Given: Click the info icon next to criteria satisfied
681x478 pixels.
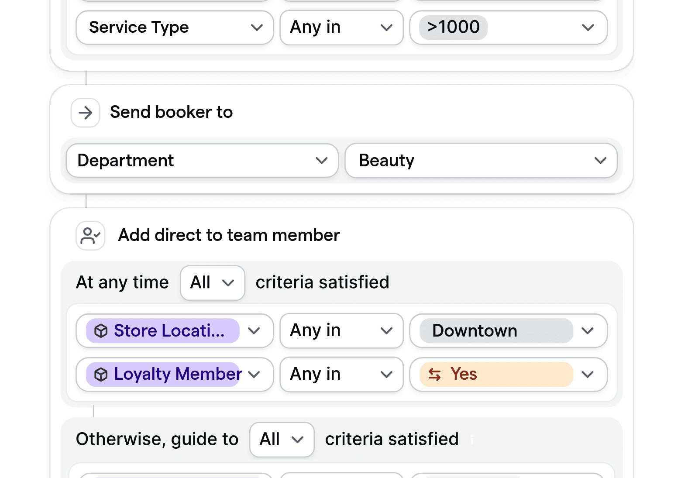Looking at the screenshot, I should 471,440.
